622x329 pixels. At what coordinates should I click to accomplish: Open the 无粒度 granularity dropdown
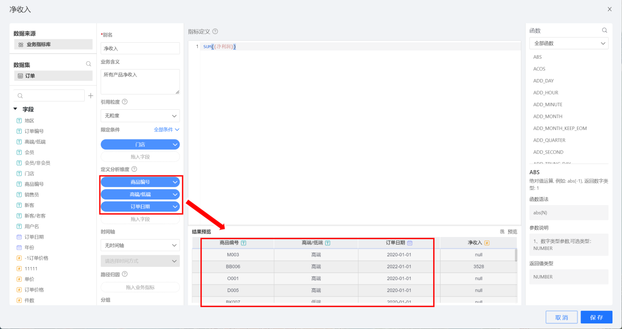140,116
